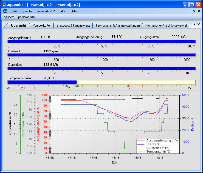Click the green Durchfluss in l/h axis title

coord(23,124)
